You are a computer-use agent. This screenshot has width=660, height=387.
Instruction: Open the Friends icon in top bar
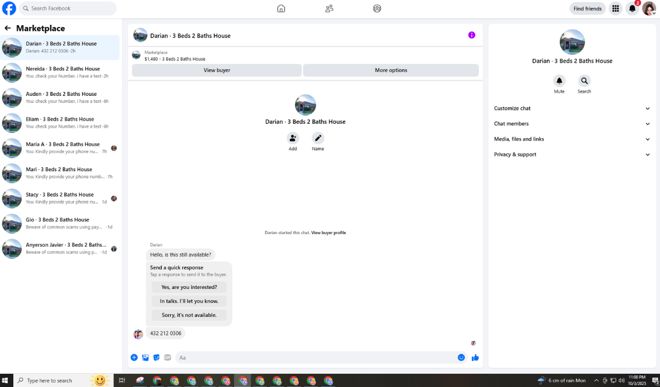point(329,8)
